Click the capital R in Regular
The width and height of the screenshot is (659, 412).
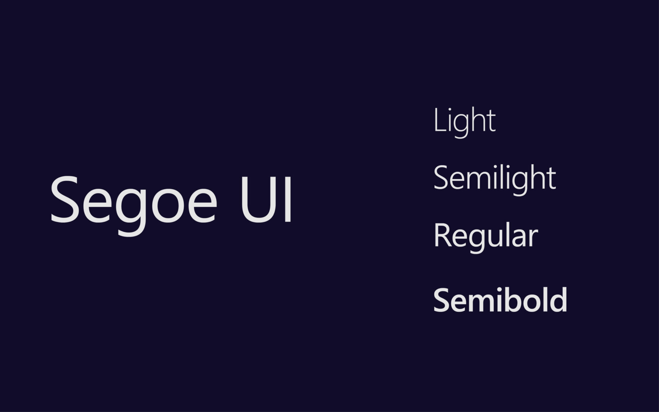(x=441, y=235)
